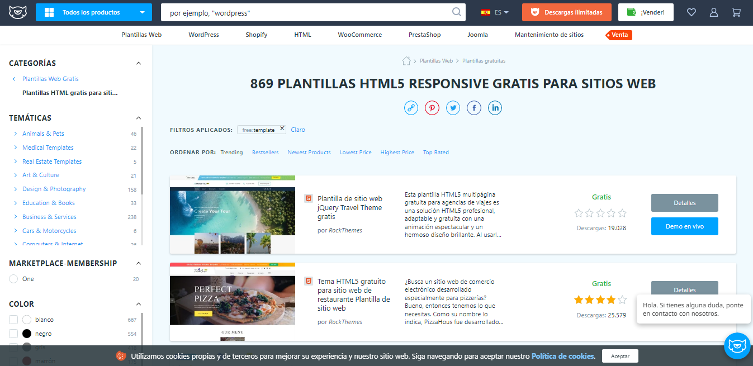The image size is (753, 366).
Task: Click the Venta sale badge
Action: coord(619,35)
